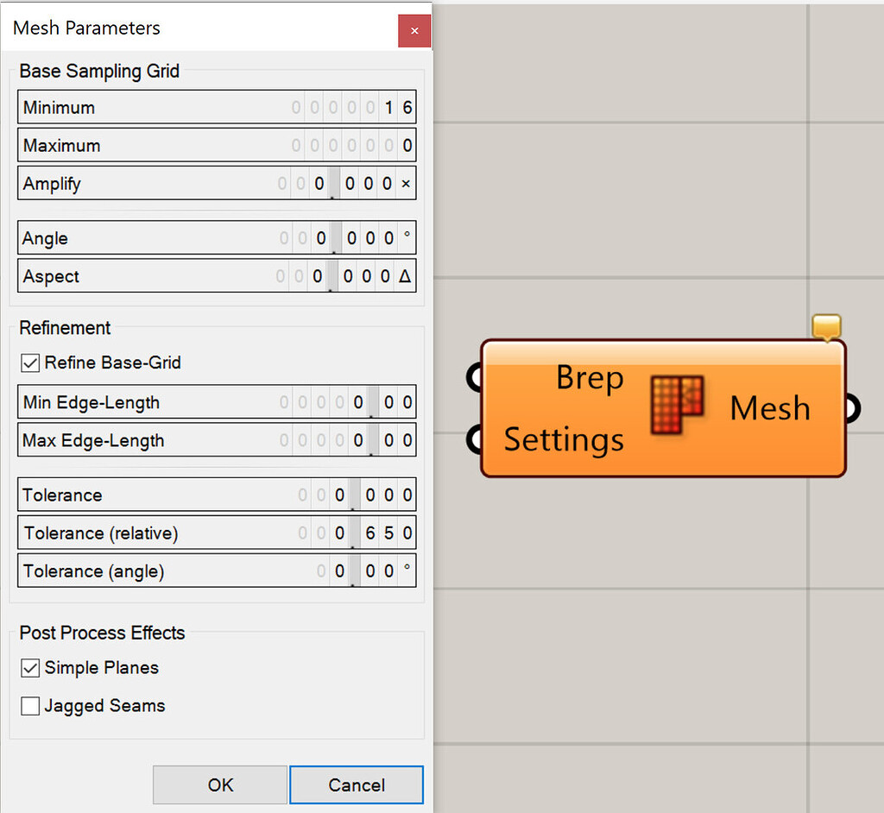Screen dimensions: 884x813
Task: Close the Mesh Parameters dialog
Action: [414, 30]
